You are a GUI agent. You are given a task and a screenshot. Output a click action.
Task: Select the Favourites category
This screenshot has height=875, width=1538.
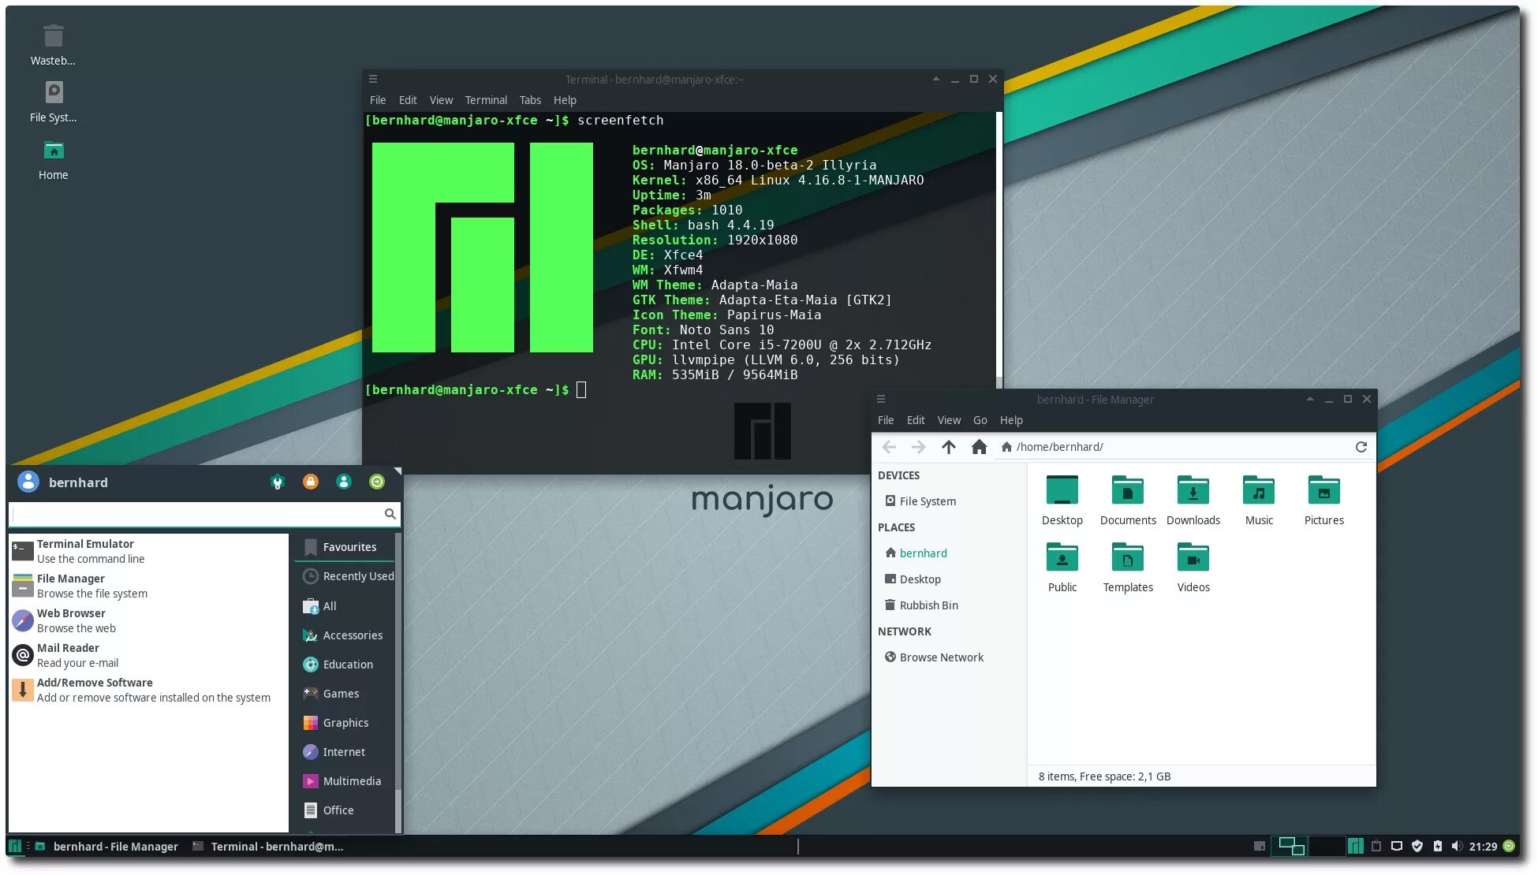click(x=344, y=546)
